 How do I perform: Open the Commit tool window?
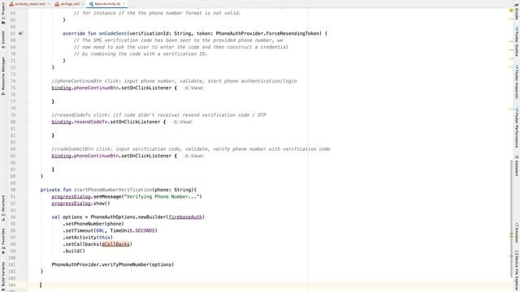[x=3, y=40]
